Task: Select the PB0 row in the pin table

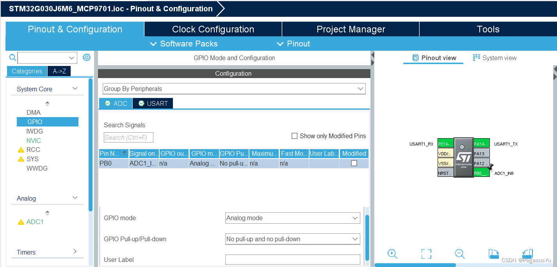Action: pos(234,163)
